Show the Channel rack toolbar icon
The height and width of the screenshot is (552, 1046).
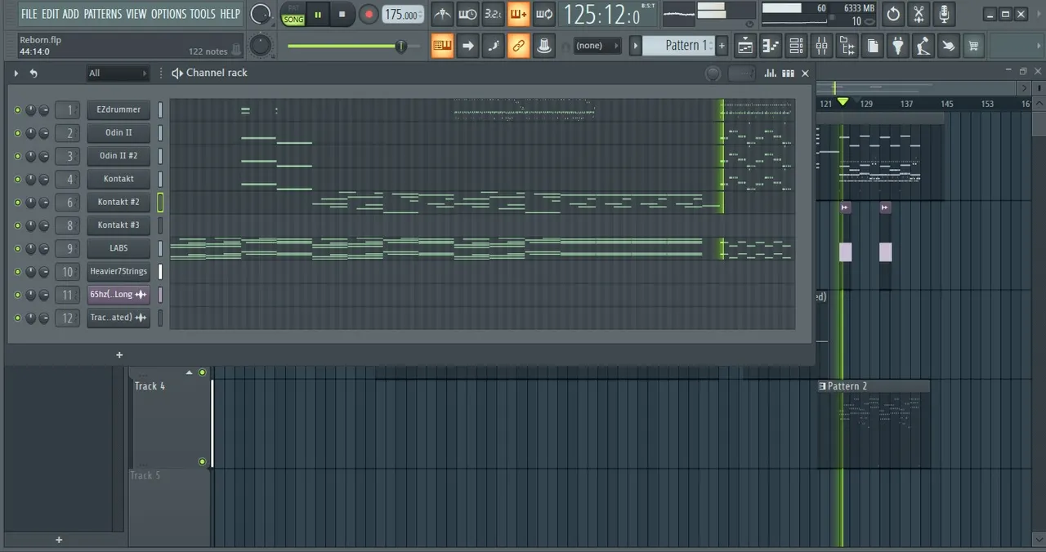pos(796,46)
